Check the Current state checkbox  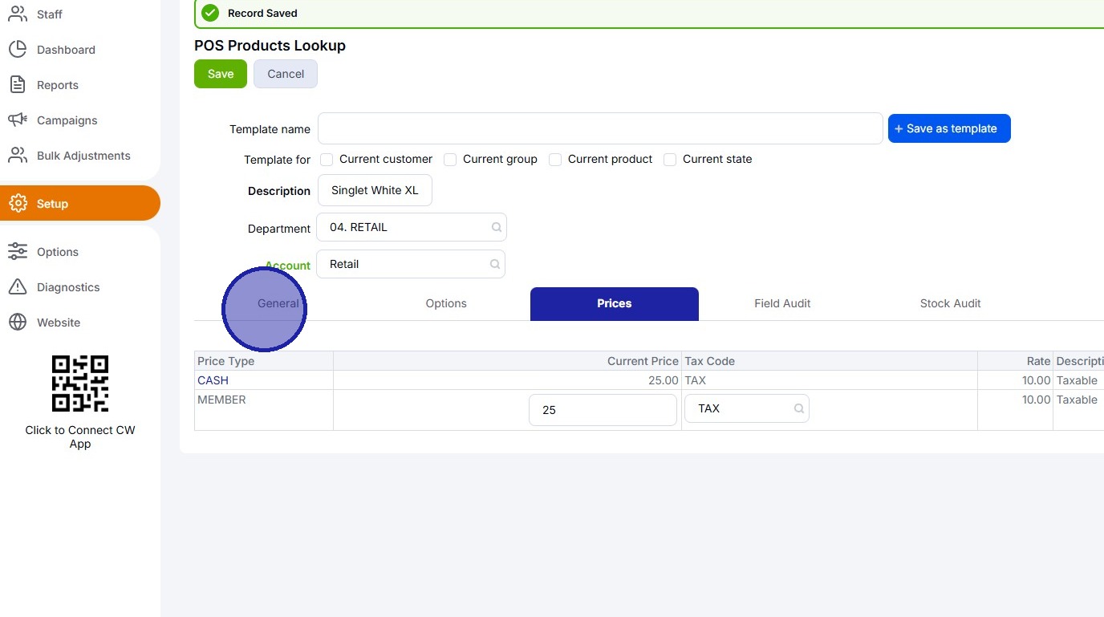pos(670,160)
